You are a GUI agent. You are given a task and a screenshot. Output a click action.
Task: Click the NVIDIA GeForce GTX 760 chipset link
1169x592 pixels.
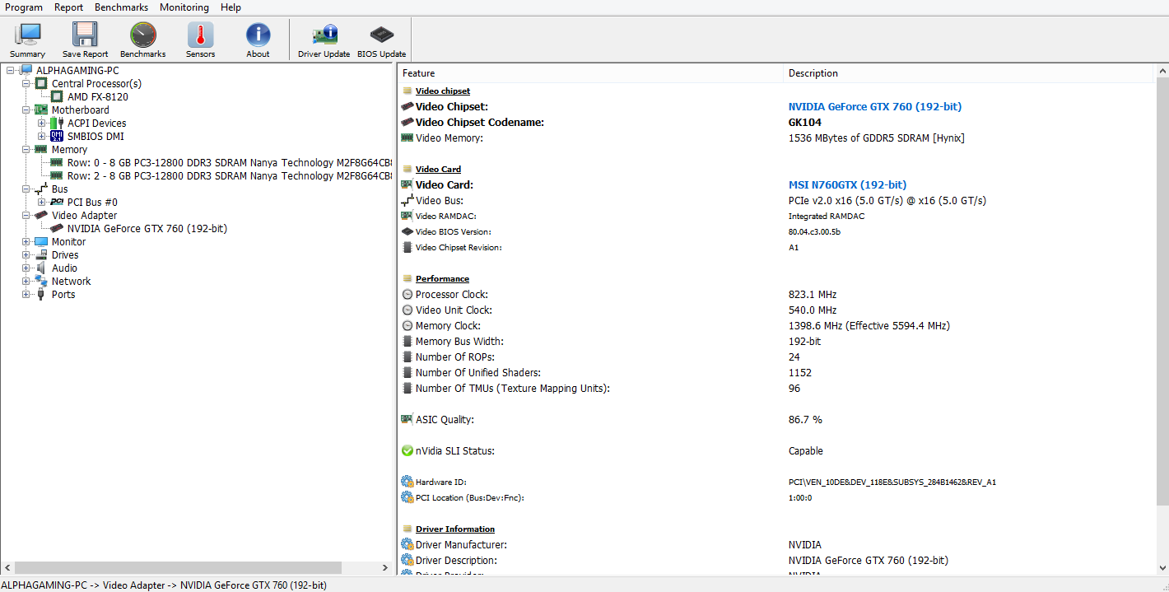(x=875, y=106)
